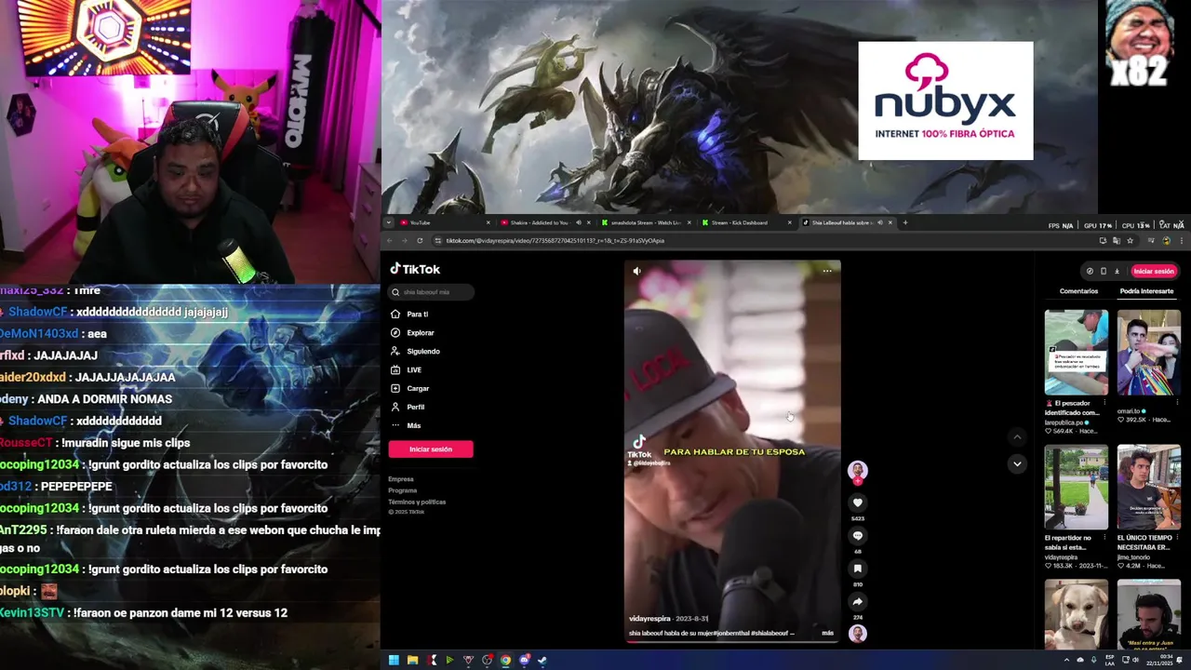Open options for El pescador video
Screen dimensions: 1191x670
click(x=1104, y=403)
